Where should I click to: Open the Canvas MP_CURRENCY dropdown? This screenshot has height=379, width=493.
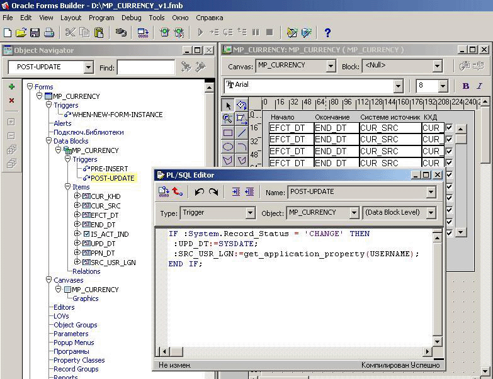click(x=331, y=66)
